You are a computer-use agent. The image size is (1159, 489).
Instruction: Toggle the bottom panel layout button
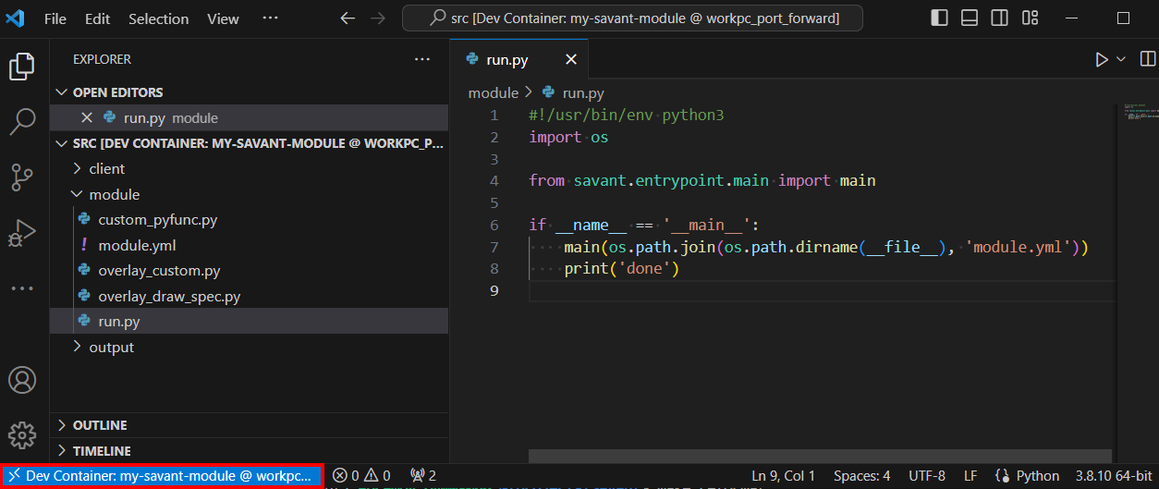[969, 18]
